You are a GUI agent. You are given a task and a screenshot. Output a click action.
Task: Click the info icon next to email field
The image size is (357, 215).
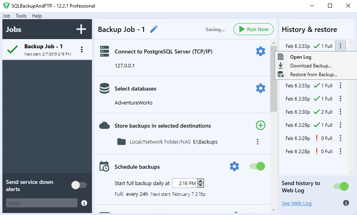coord(84,203)
